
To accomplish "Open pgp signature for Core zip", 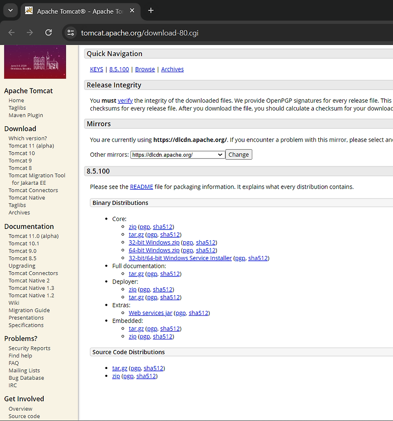I will [145, 227].
